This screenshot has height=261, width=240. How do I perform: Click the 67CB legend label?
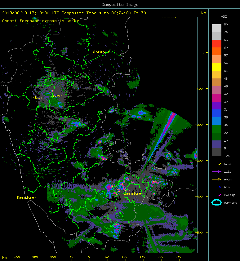click(x=228, y=164)
